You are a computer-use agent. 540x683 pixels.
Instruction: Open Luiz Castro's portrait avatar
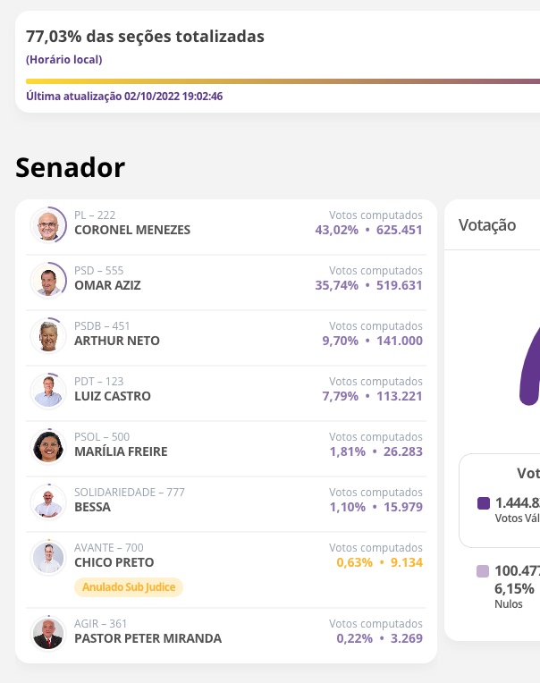tap(47, 391)
